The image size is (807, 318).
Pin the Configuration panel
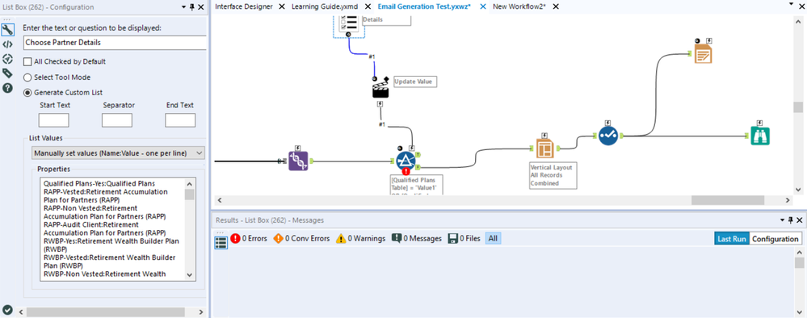pos(192,7)
